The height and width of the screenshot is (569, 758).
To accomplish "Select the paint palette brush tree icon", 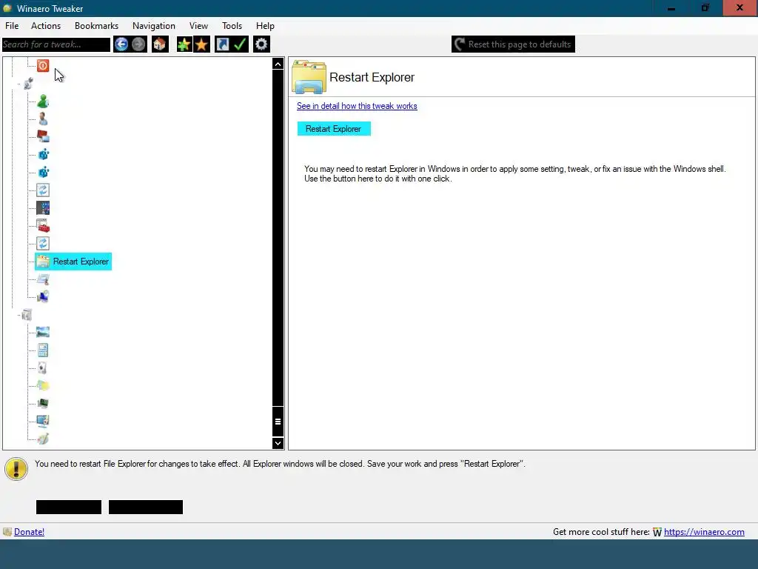I will click(43, 439).
